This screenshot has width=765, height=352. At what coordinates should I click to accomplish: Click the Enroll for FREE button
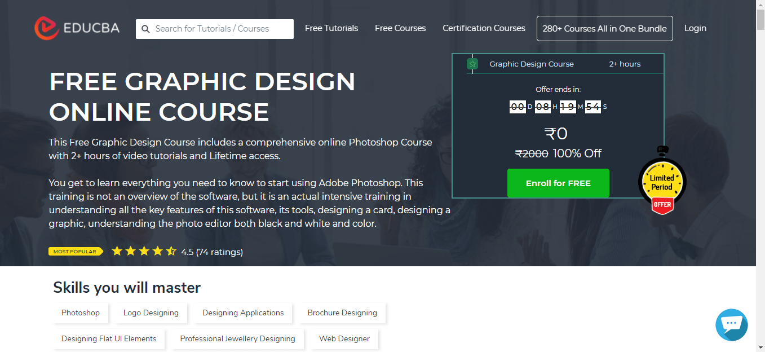[558, 183]
